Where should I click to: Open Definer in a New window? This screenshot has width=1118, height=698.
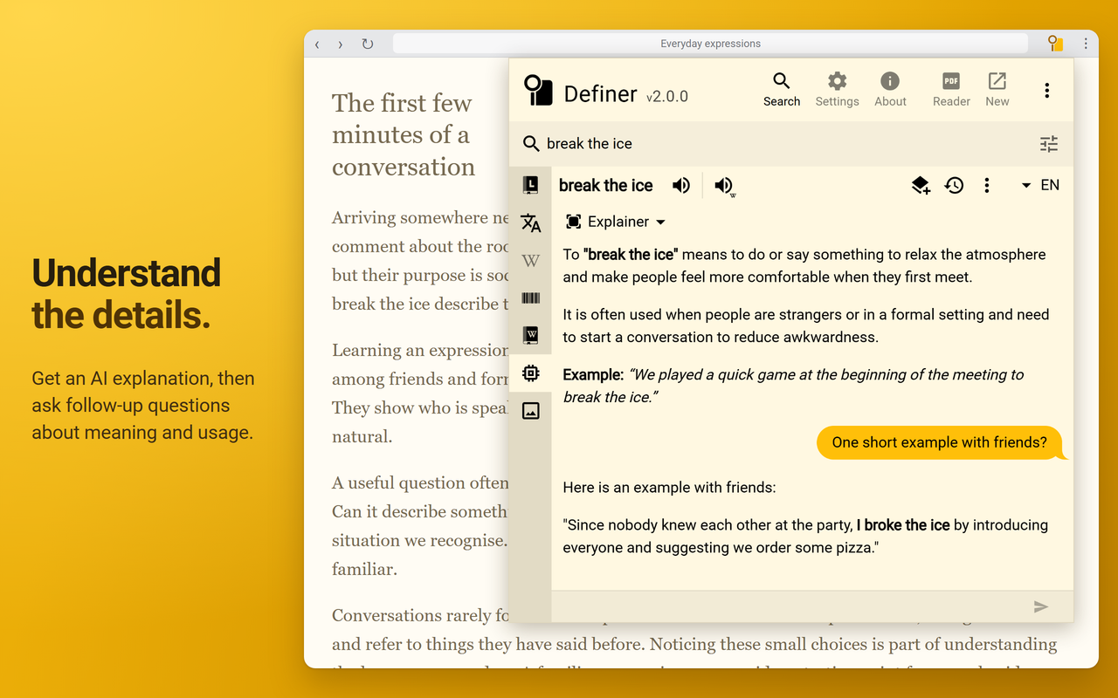[x=997, y=90]
